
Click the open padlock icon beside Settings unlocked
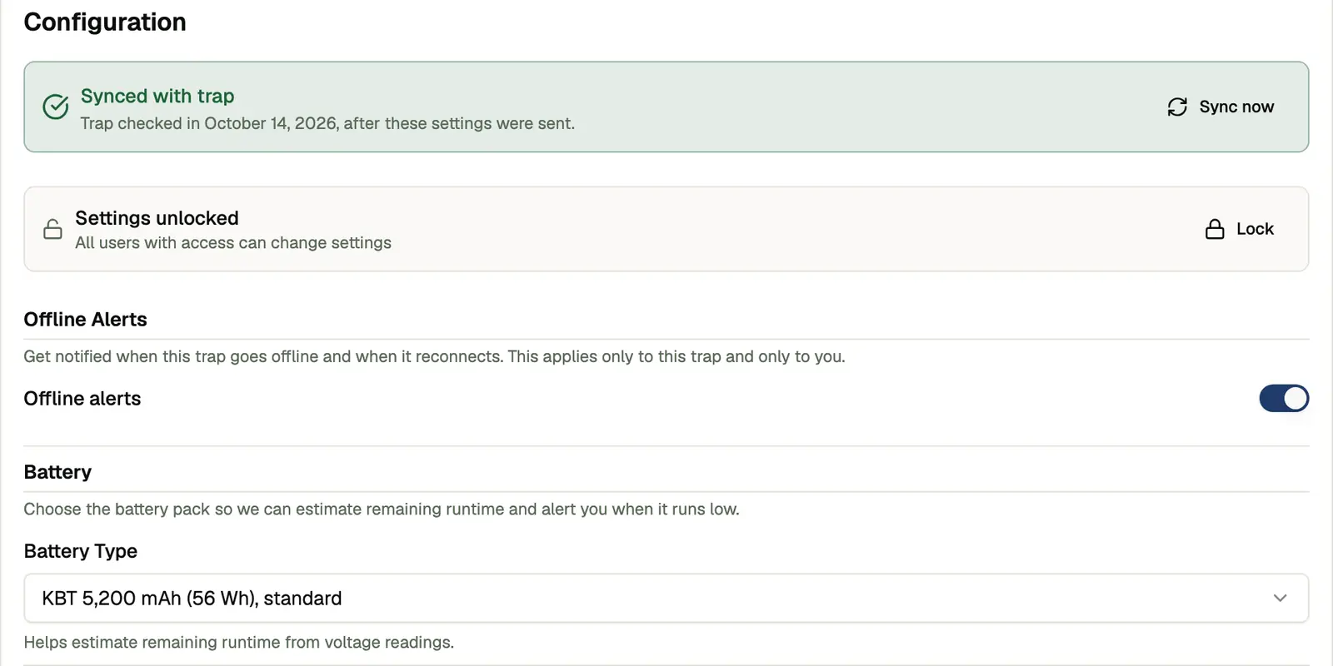[52, 229]
